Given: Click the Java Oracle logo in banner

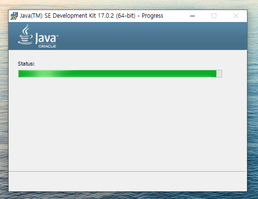Looking at the screenshot, I should pos(38,36).
